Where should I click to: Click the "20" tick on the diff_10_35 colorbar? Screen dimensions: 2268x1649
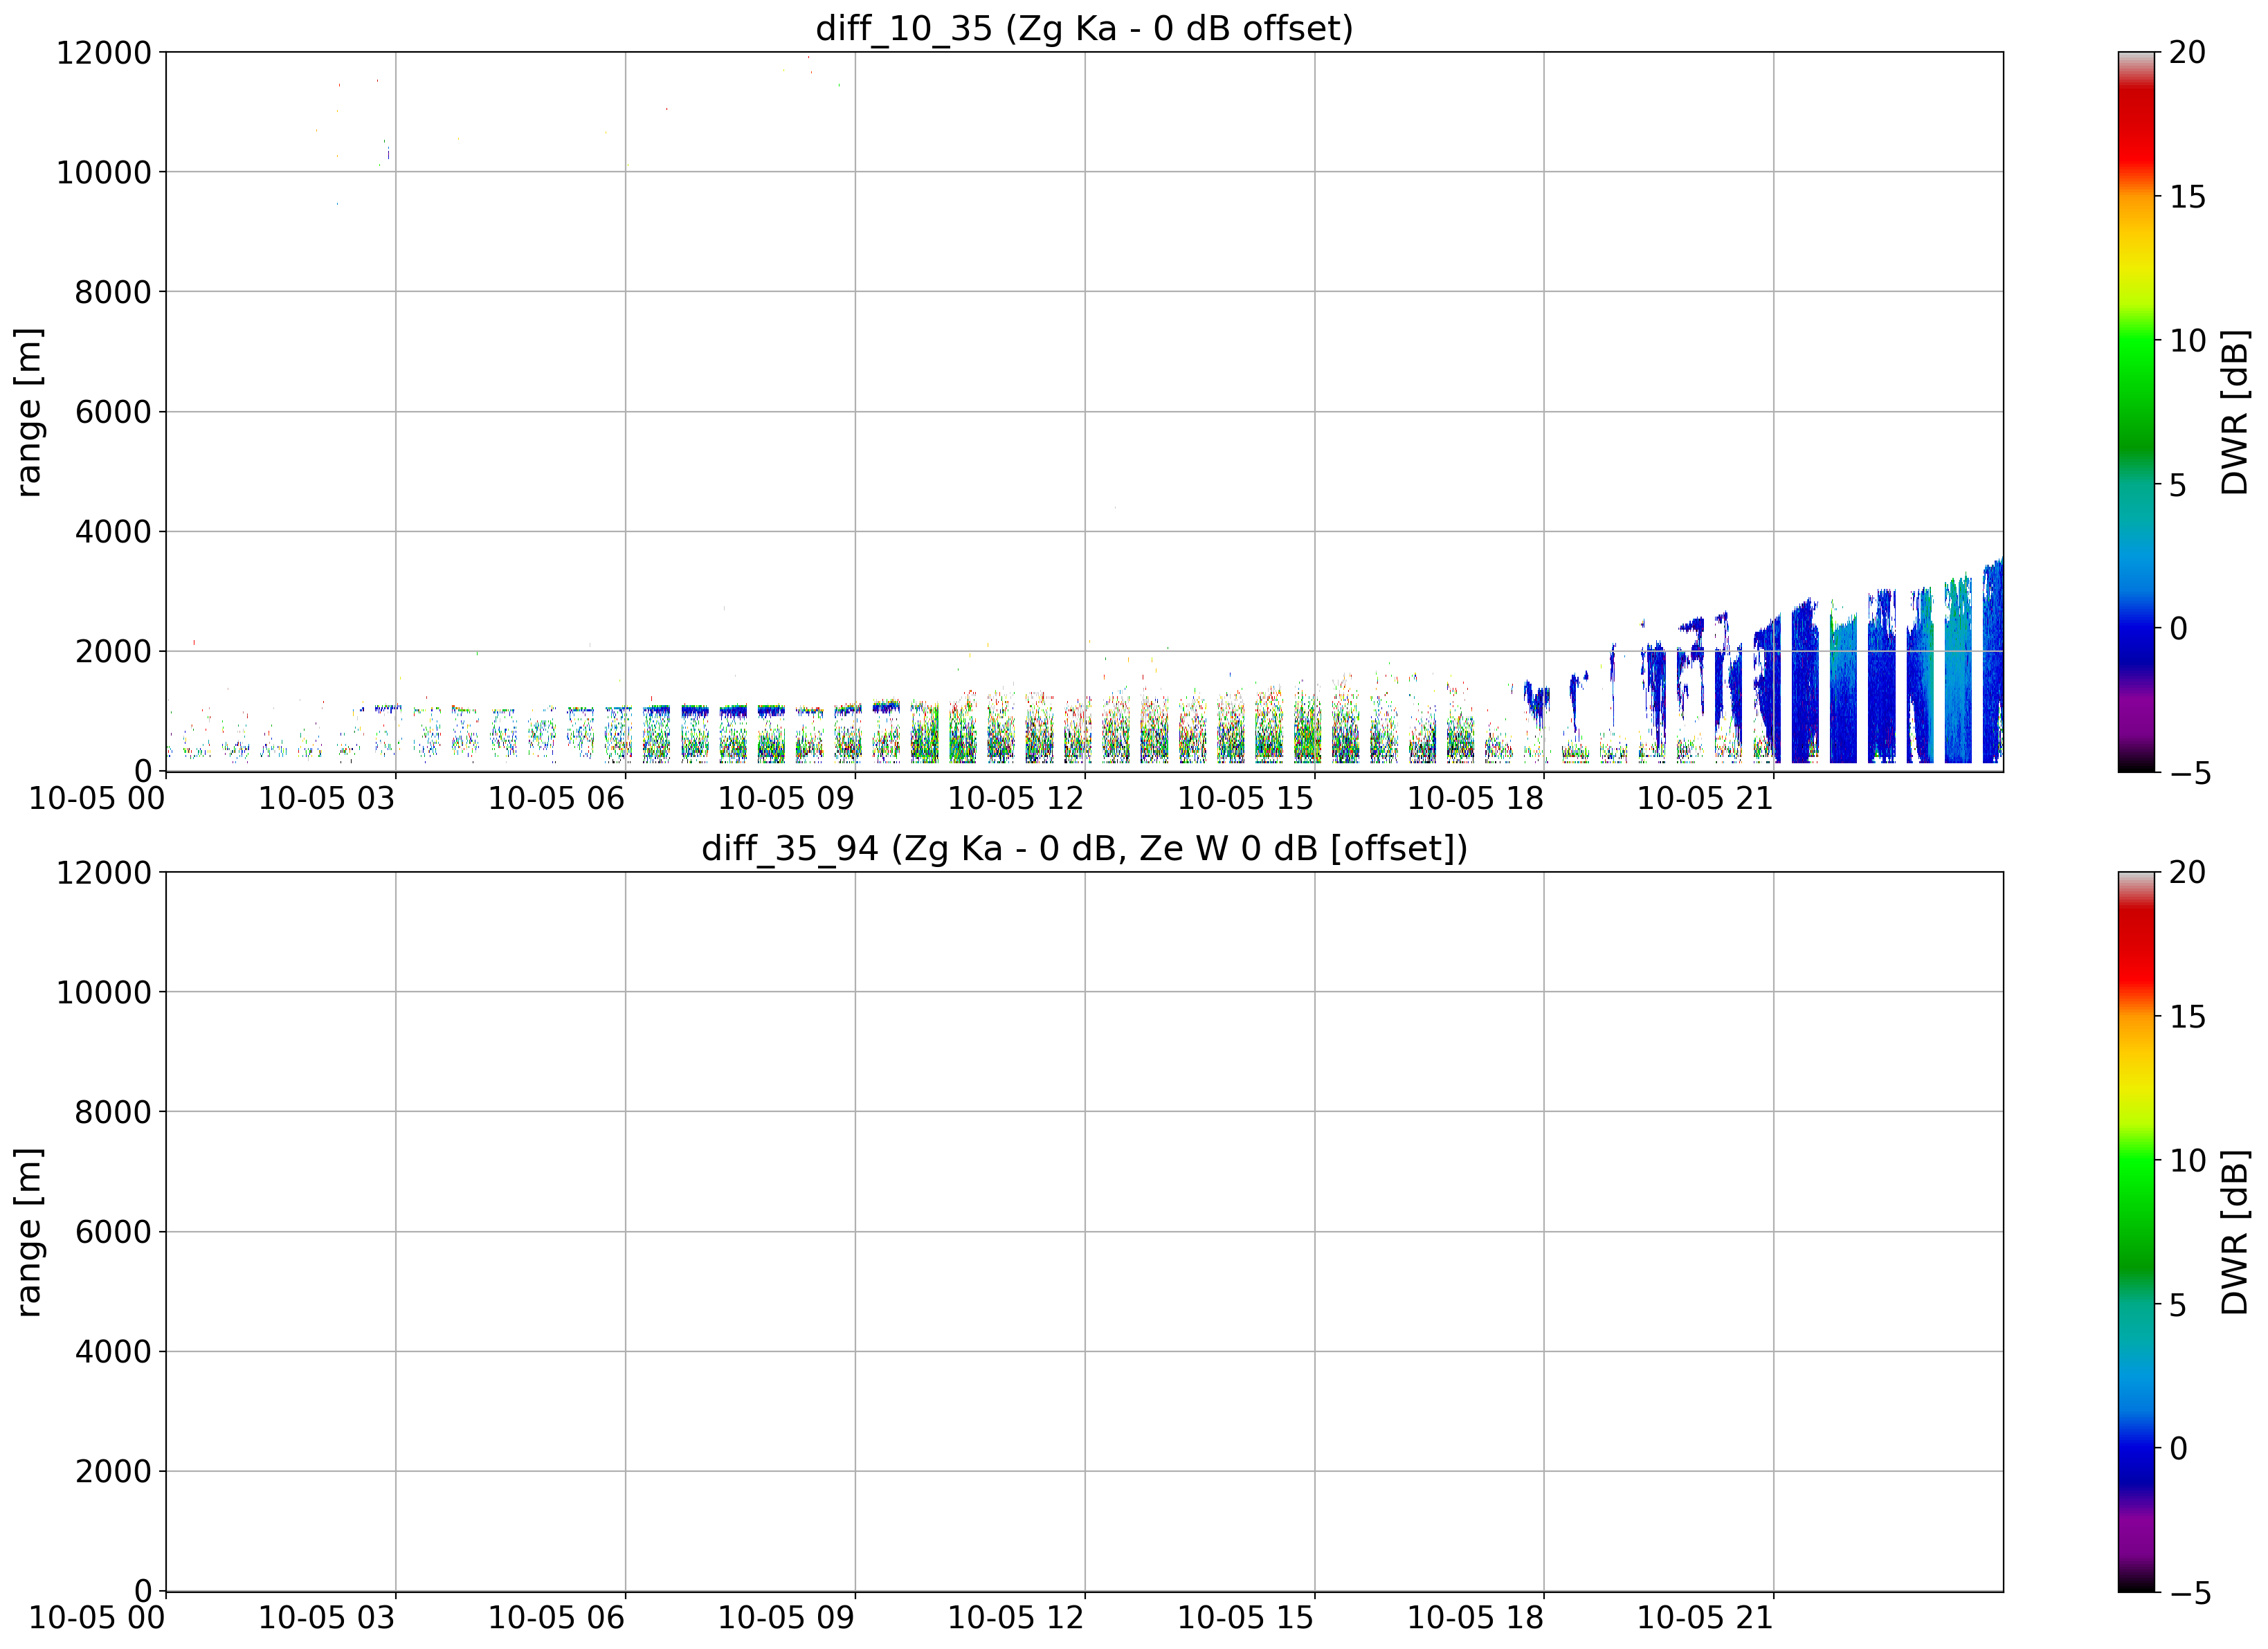point(2187,52)
